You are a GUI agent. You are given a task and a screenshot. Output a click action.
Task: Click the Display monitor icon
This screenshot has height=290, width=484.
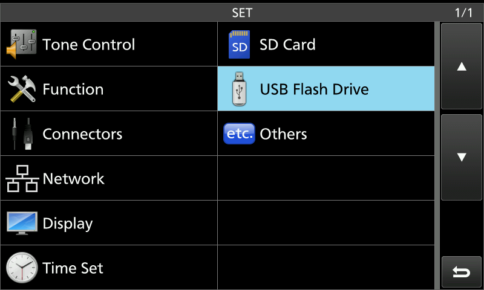(22, 224)
